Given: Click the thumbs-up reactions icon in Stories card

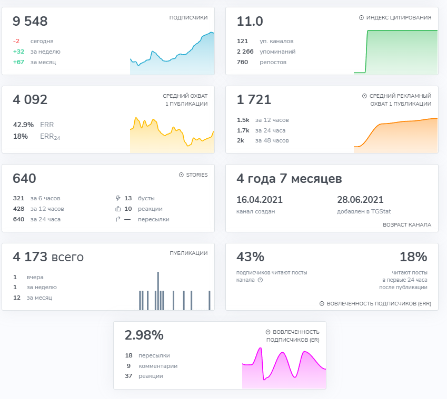Looking at the screenshot, I should (x=118, y=209).
